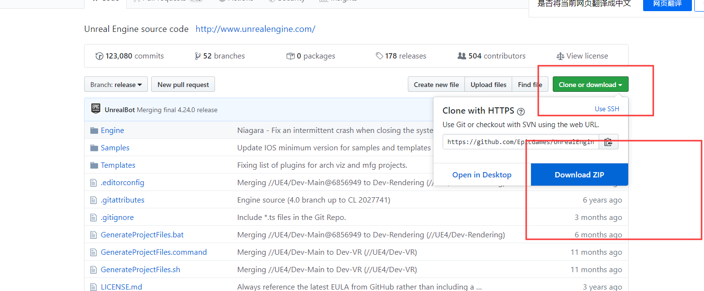
Task: Click the GenerateProjectFiles.bat file icon
Action: [x=94, y=235]
